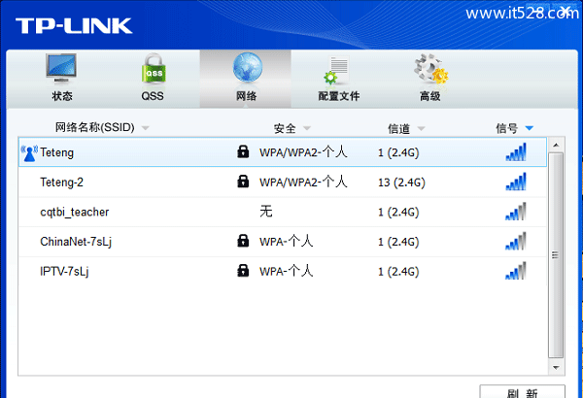Click the 信号 column header text
This screenshot has height=398, width=583.
(x=507, y=128)
